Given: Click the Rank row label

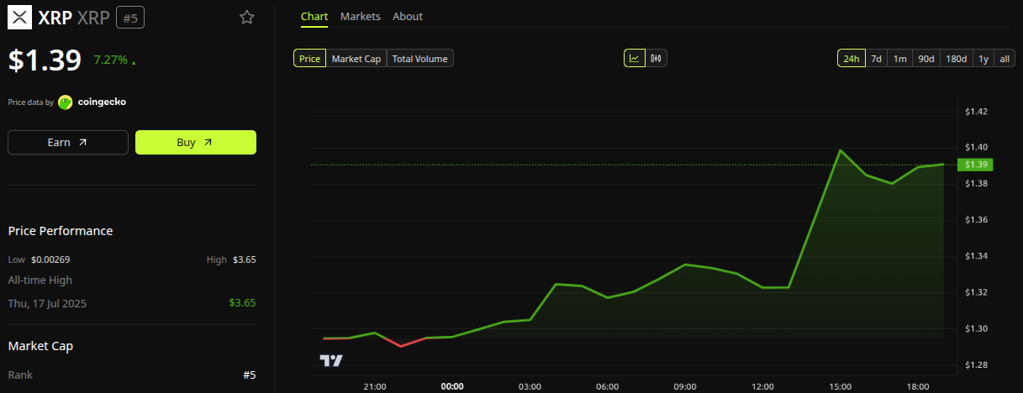Looking at the screenshot, I should point(20,375).
